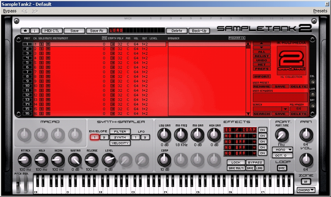
Task: Solo part 5 using S icon
Action: point(42,63)
